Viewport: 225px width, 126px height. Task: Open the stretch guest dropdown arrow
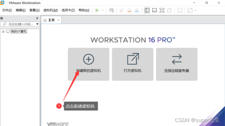tap(195, 10)
